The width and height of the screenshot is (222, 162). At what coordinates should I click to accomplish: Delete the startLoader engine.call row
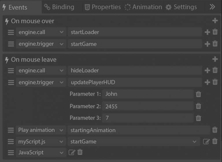point(215,32)
